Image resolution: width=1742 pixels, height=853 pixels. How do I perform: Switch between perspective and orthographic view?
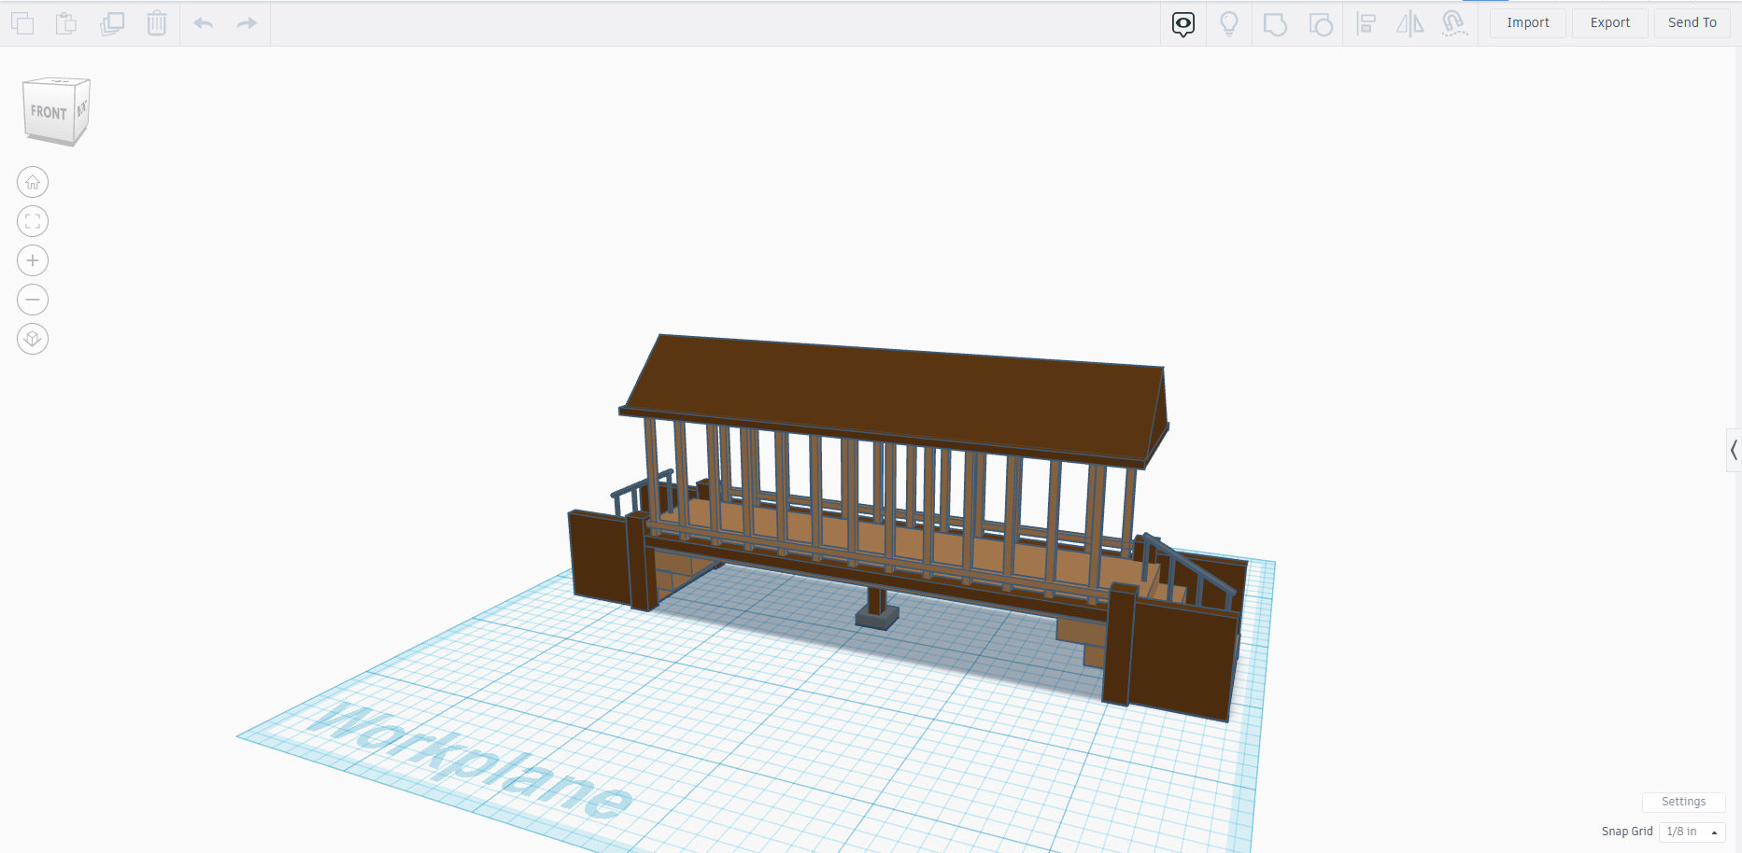(x=33, y=339)
